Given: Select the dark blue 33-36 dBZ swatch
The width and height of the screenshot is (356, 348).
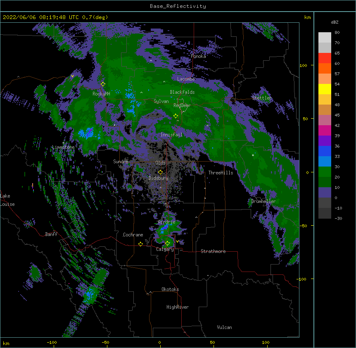Looking at the screenshot, I should coord(325,151).
